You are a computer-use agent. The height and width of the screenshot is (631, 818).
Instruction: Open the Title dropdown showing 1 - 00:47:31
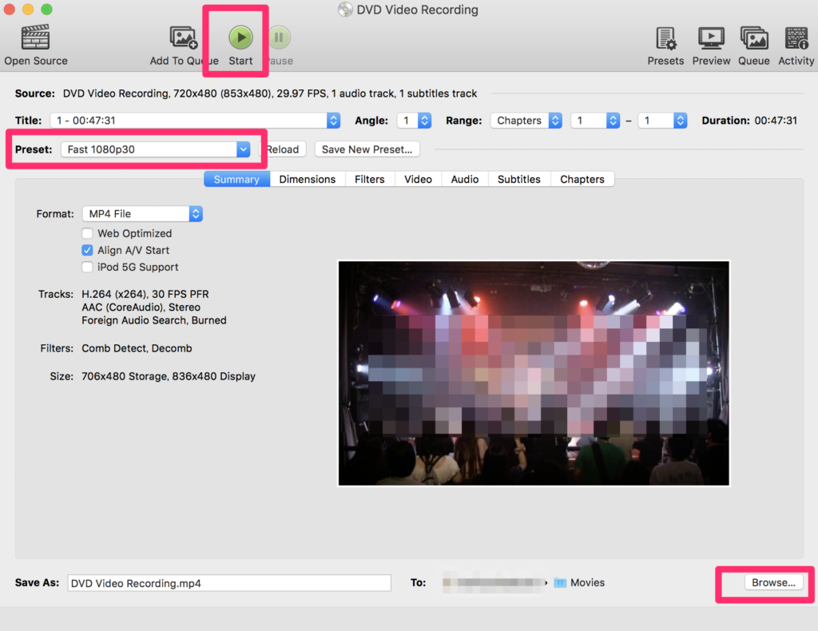(x=195, y=121)
